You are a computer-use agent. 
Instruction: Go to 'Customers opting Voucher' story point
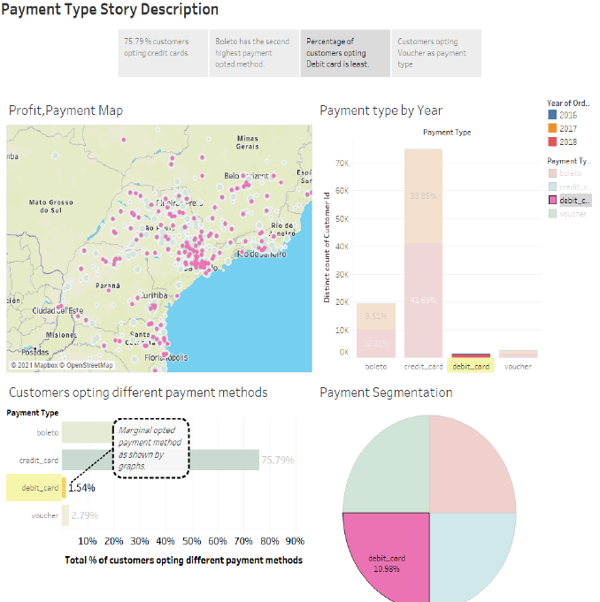coord(436,53)
